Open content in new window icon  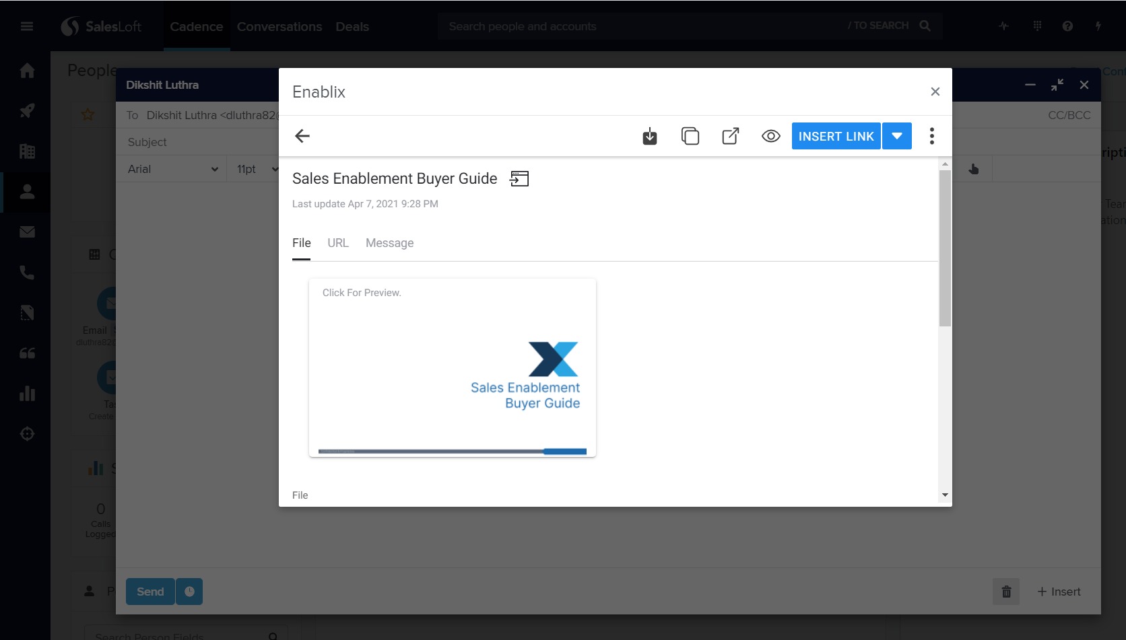click(x=730, y=137)
